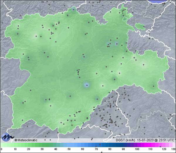
Task: Click the 0 label on the wind scale
Action: coord(1,149)
